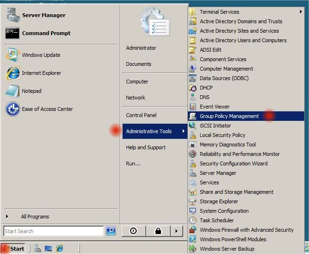This screenshot has width=309, height=254.
Task: Click the System Configuration icon
Action: [x=192, y=211]
